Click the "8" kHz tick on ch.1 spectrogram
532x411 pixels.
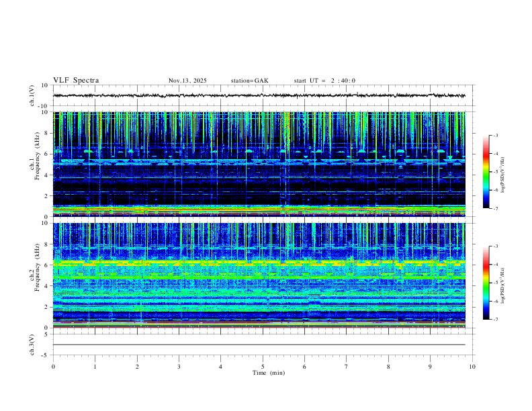point(47,133)
